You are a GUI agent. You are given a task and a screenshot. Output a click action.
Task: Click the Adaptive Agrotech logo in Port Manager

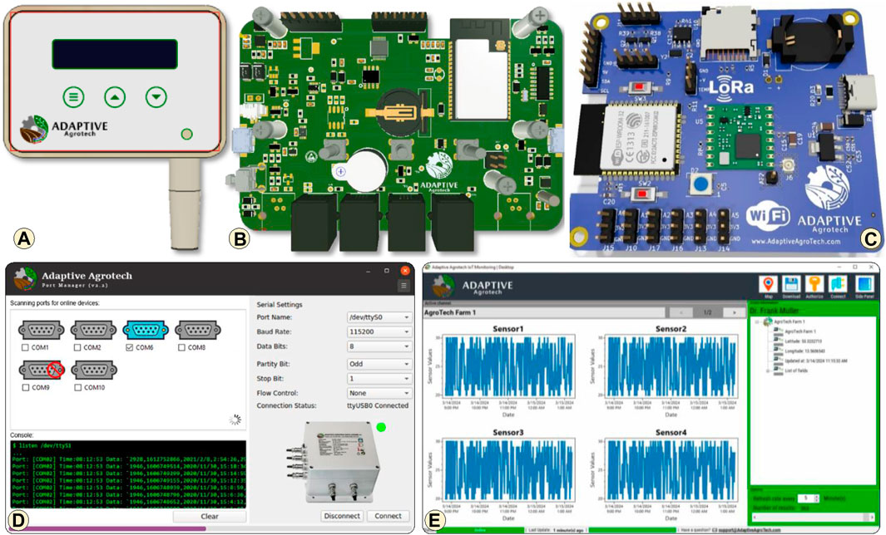[x=26, y=279]
